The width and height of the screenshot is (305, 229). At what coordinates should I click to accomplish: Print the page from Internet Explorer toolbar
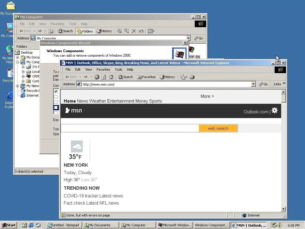pos(192,77)
